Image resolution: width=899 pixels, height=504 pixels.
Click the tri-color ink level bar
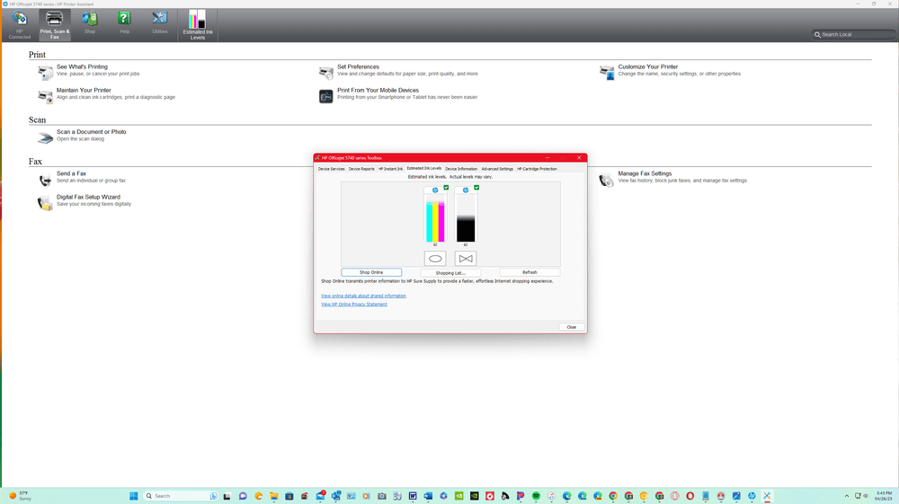pos(435,220)
